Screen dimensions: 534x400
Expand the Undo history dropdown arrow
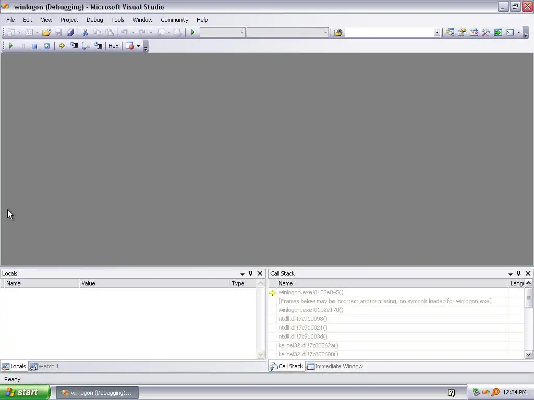coord(133,33)
